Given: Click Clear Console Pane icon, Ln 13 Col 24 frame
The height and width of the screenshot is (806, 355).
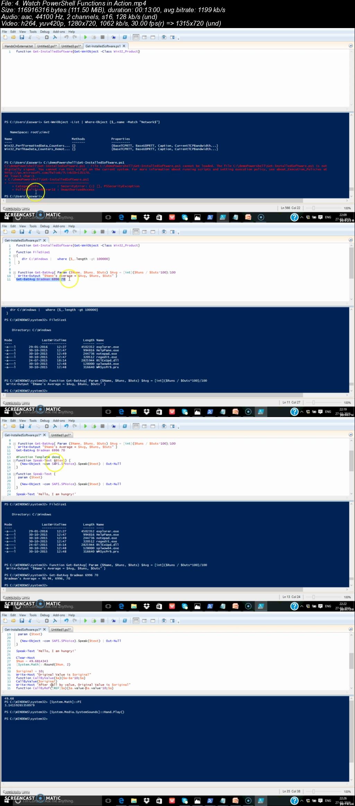Looking at the screenshot, I should pos(55,426).
